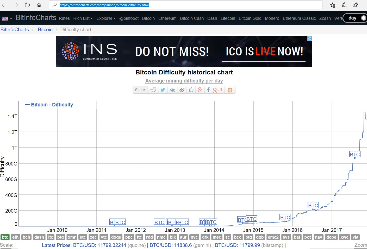Toggle the aur coin tag

pyautogui.click(x=183, y=237)
